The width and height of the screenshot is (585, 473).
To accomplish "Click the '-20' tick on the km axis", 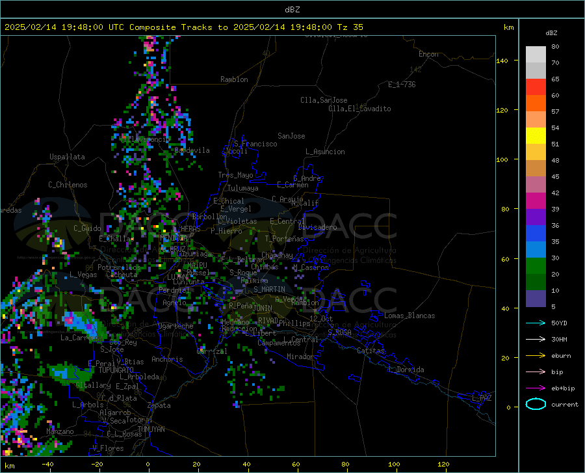I will click(x=97, y=465).
